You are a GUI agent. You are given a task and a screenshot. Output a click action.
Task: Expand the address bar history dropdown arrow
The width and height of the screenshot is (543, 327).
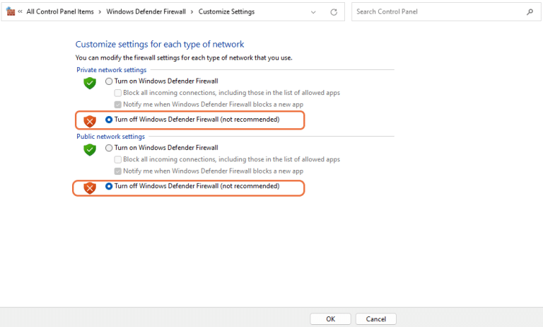pyautogui.click(x=314, y=12)
